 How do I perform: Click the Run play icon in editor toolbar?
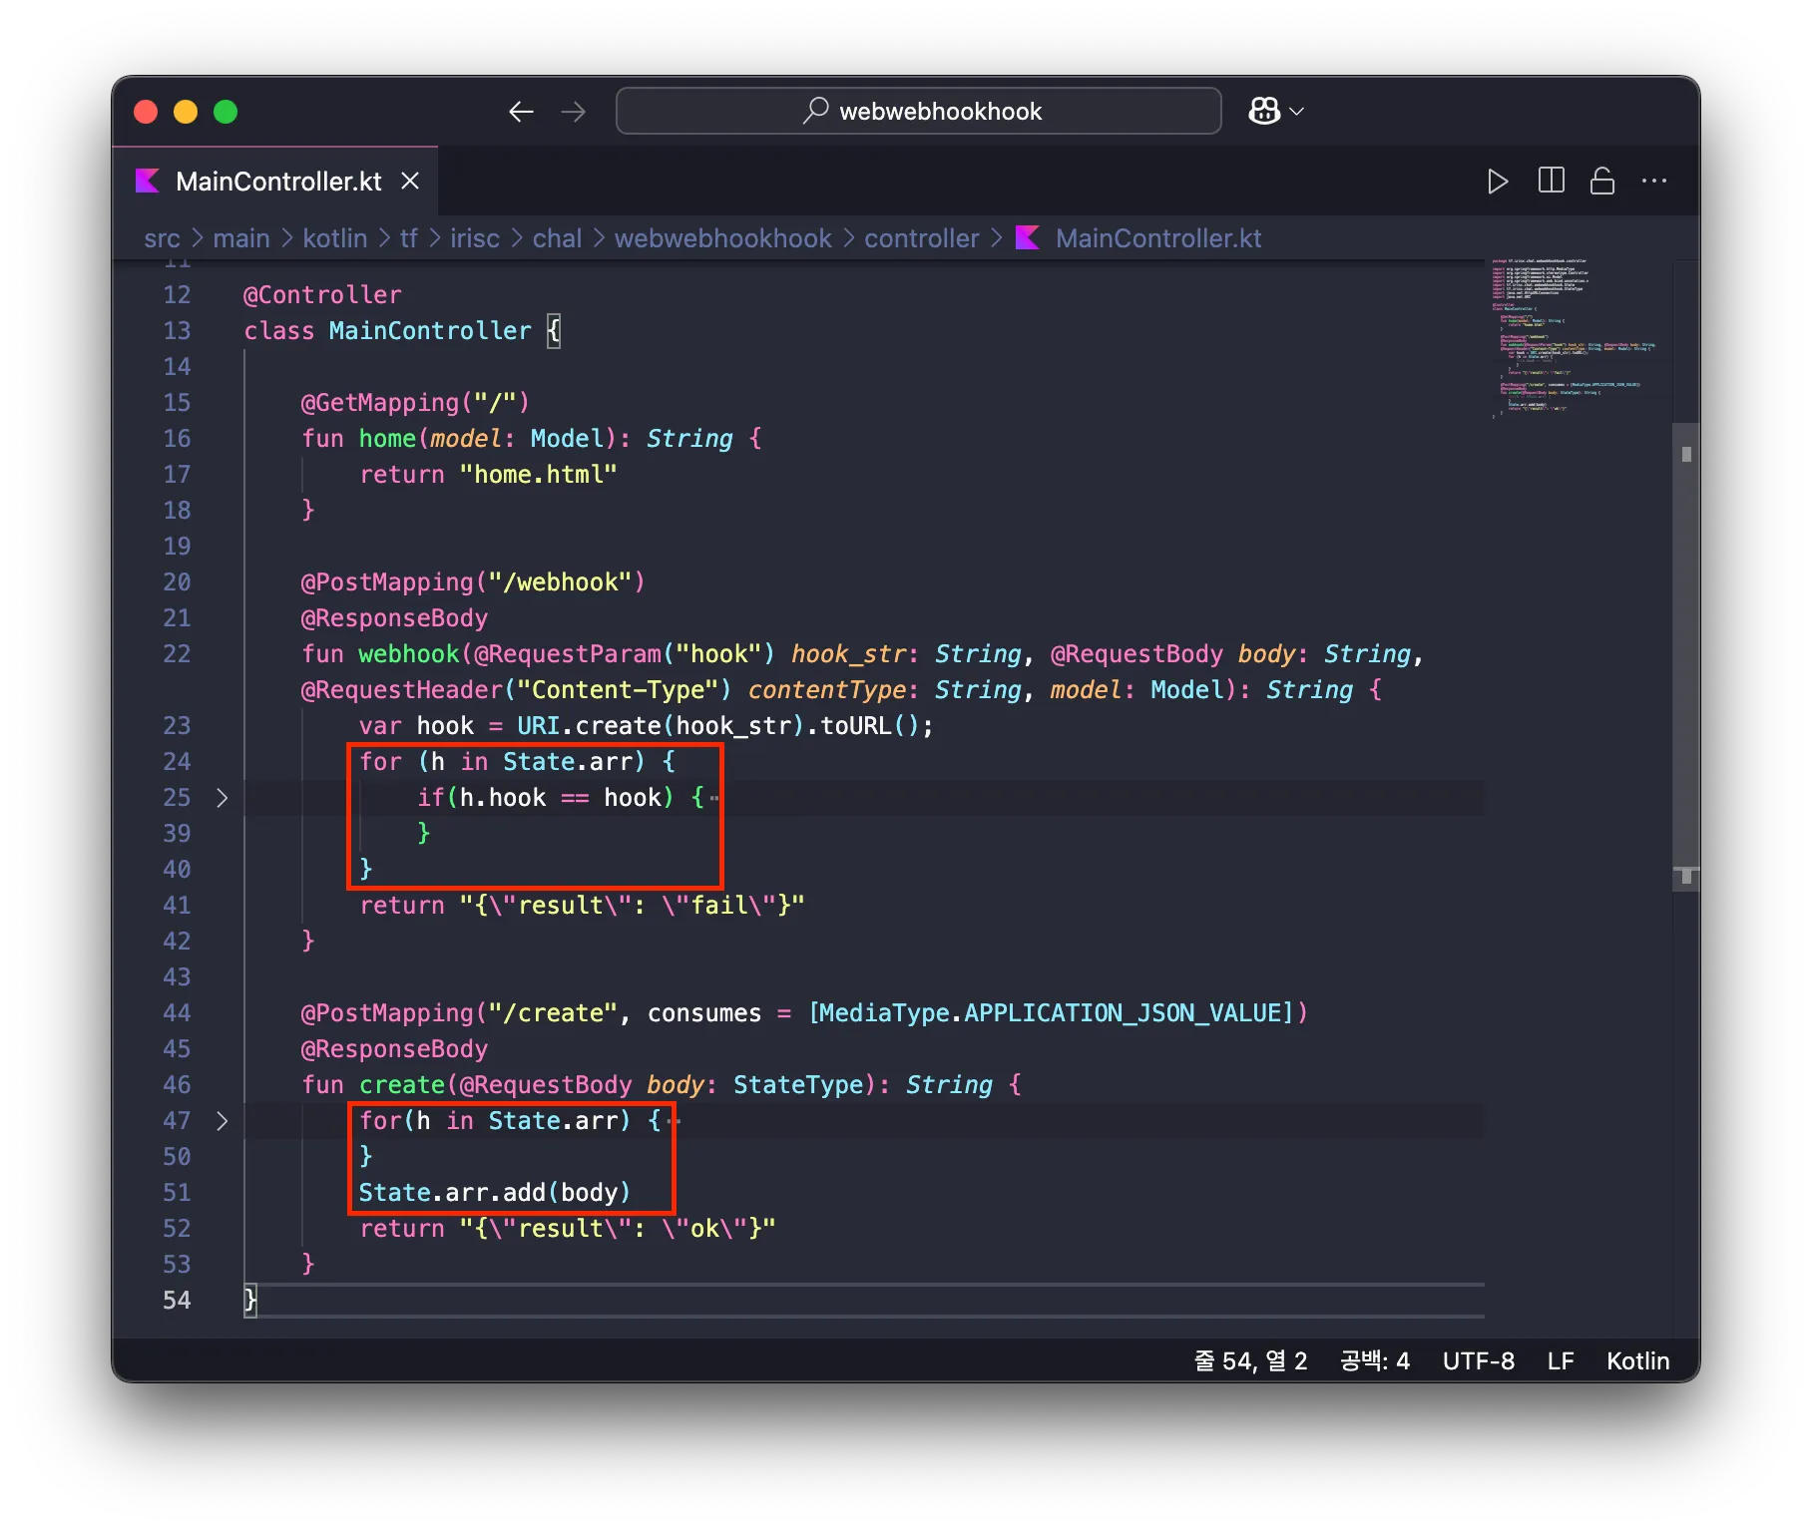pyautogui.click(x=1497, y=182)
